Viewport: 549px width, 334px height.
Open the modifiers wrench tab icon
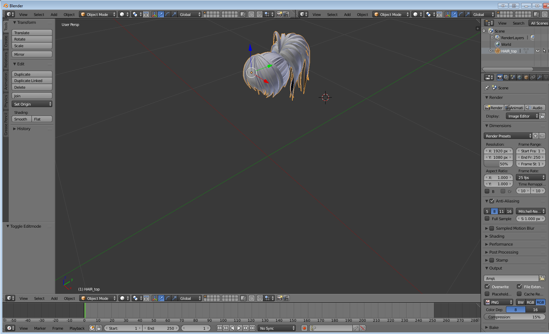tap(539, 77)
